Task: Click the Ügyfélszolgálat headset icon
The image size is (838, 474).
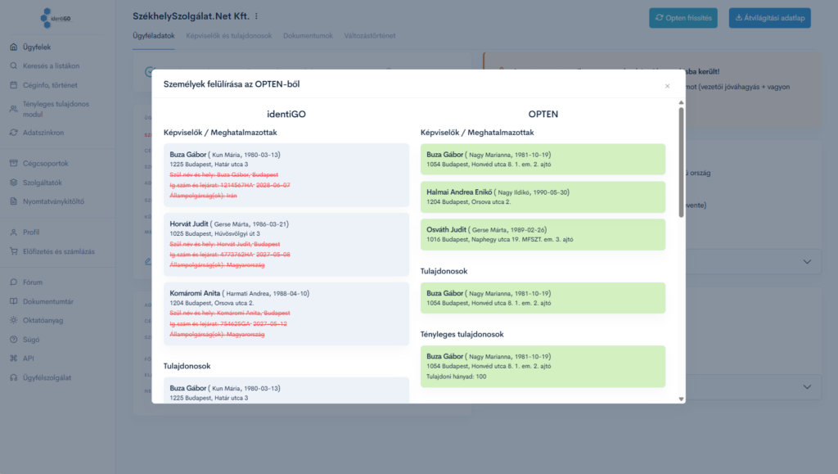Action: click(13, 377)
